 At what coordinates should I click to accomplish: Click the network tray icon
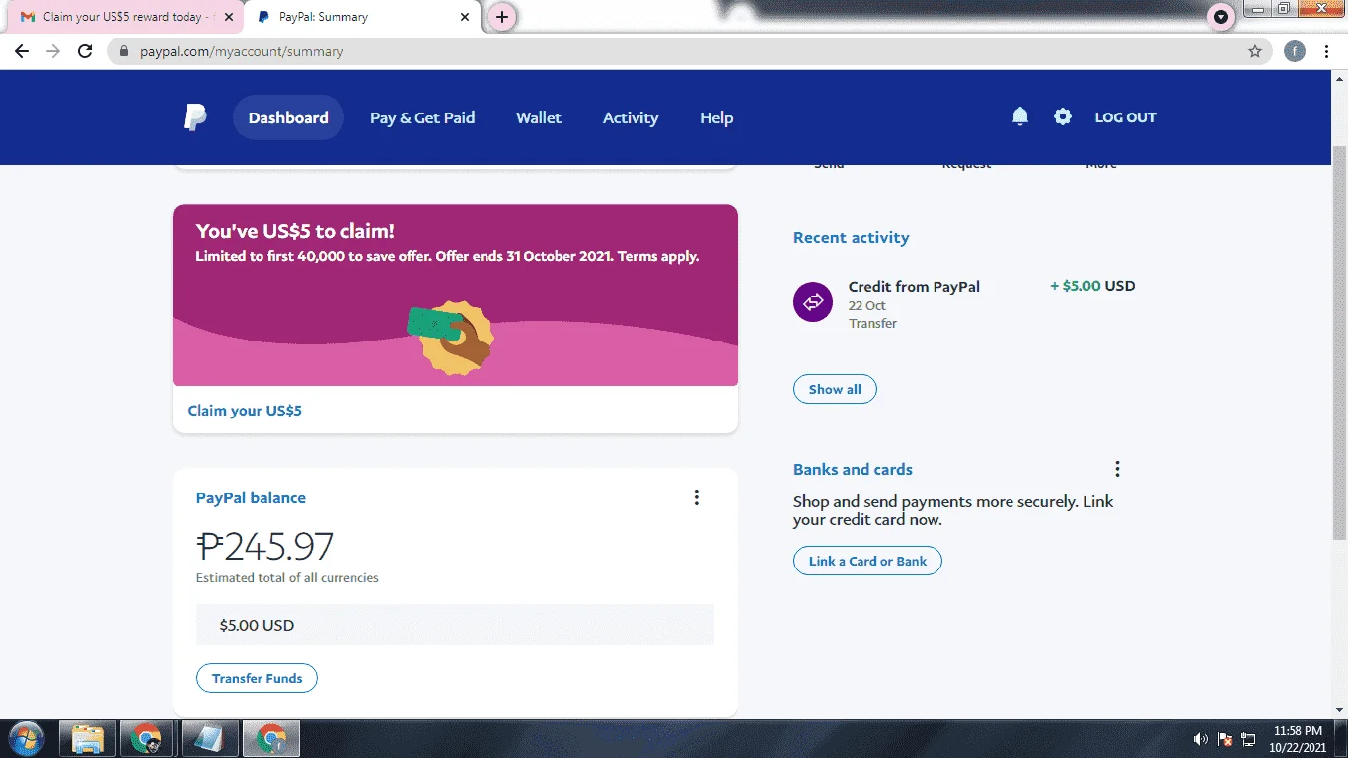pyautogui.click(x=1248, y=739)
